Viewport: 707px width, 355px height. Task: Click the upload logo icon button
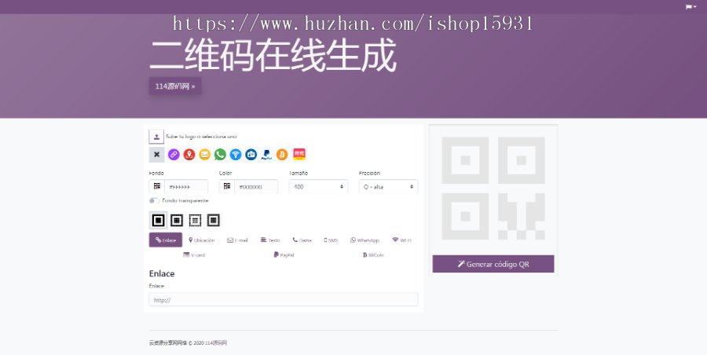pyautogui.click(x=156, y=137)
